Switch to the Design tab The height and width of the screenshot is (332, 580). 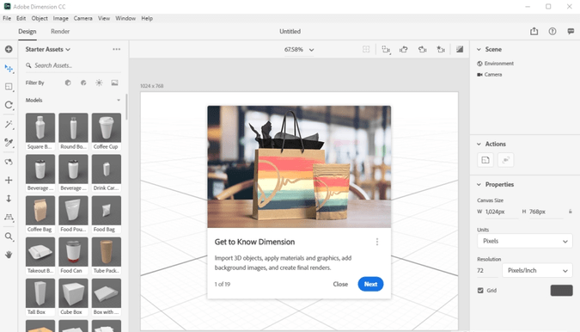point(27,32)
